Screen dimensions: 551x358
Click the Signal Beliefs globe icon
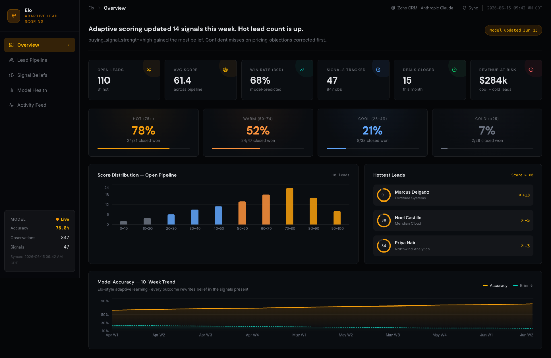pos(11,75)
